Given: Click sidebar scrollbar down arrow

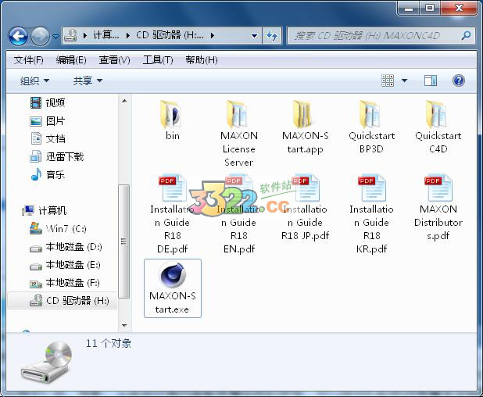Looking at the screenshot, I should [x=124, y=325].
